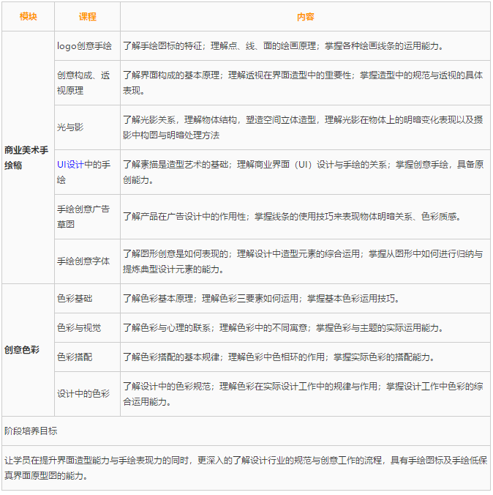
Task: Click the logo创意手绘 course cell
Action: pos(87,46)
